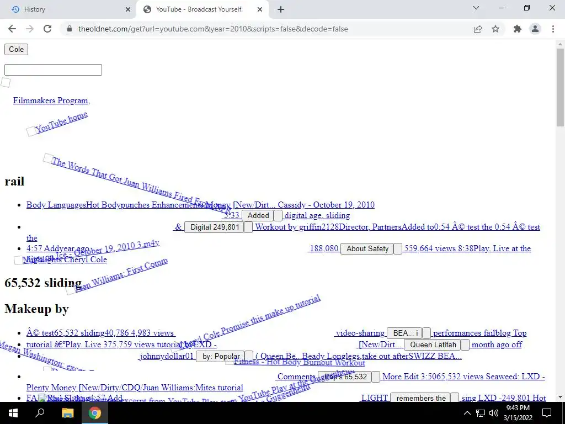Open the digital age. sliding link
565x424 pixels.
(317, 215)
